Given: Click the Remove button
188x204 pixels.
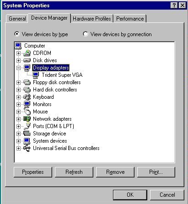Looking at the screenshot, I should coord(115,172).
